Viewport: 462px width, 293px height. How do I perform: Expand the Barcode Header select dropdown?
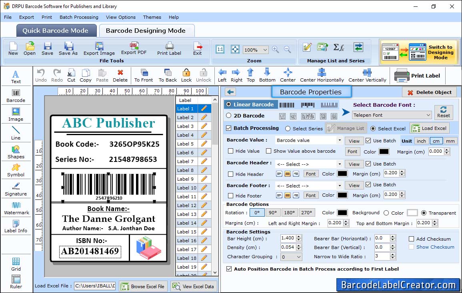pos(340,164)
